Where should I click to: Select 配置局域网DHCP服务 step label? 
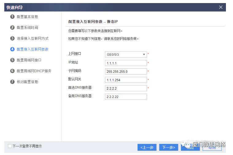(34, 71)
